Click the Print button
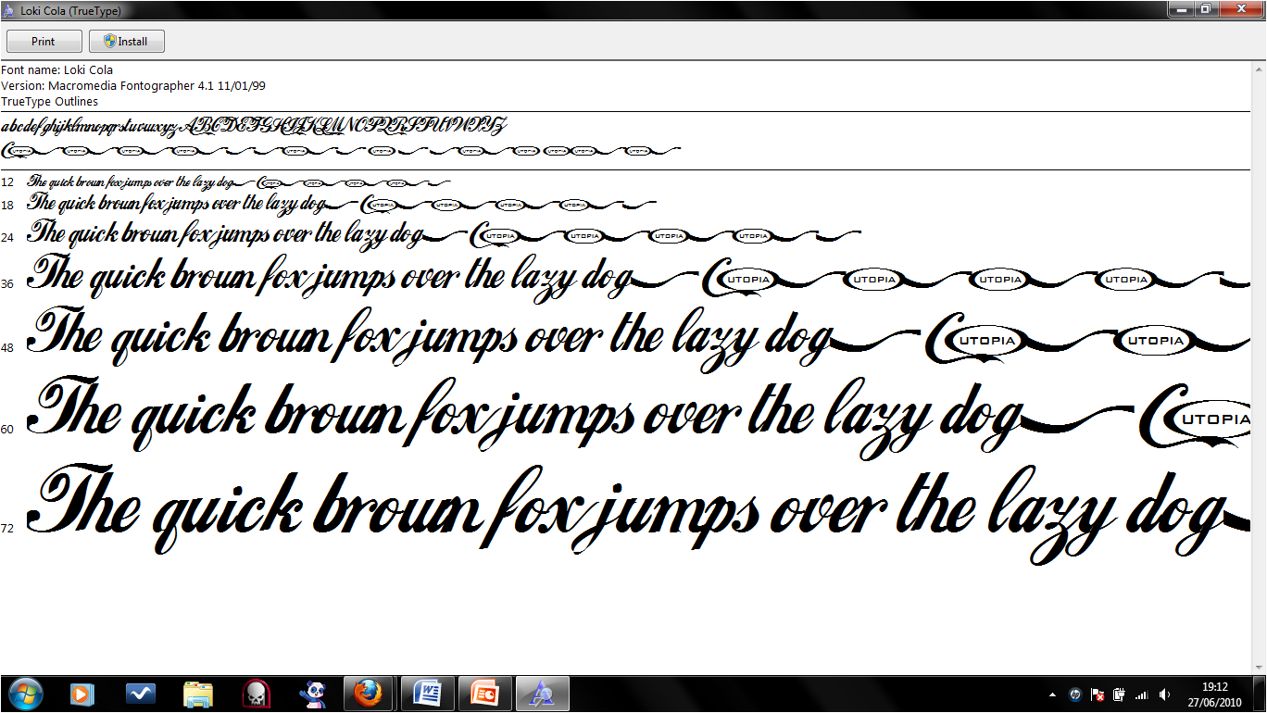This screenshot has height=713, width=1267. (44, 41)
